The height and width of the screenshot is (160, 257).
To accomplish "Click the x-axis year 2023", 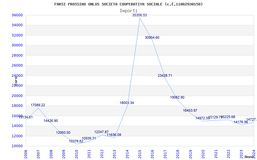I will 241,154.
